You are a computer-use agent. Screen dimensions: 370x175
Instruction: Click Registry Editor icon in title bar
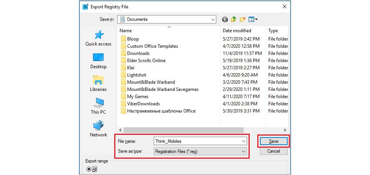[x=85, y=7]
